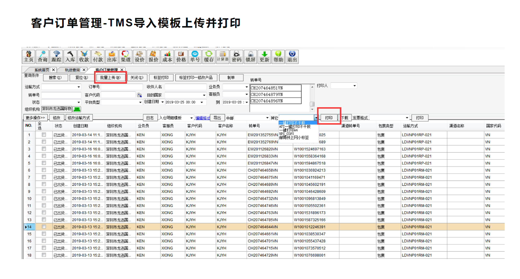Open the 收款 receive payment icon
Image resolution: width=520 pixels, height=279 pixels.
(84, 57)
